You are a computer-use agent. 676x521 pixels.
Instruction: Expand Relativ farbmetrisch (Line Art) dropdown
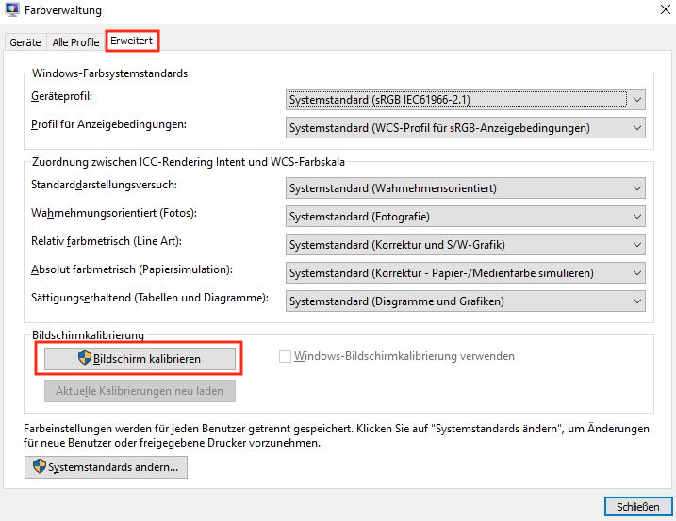pos(465,245)
